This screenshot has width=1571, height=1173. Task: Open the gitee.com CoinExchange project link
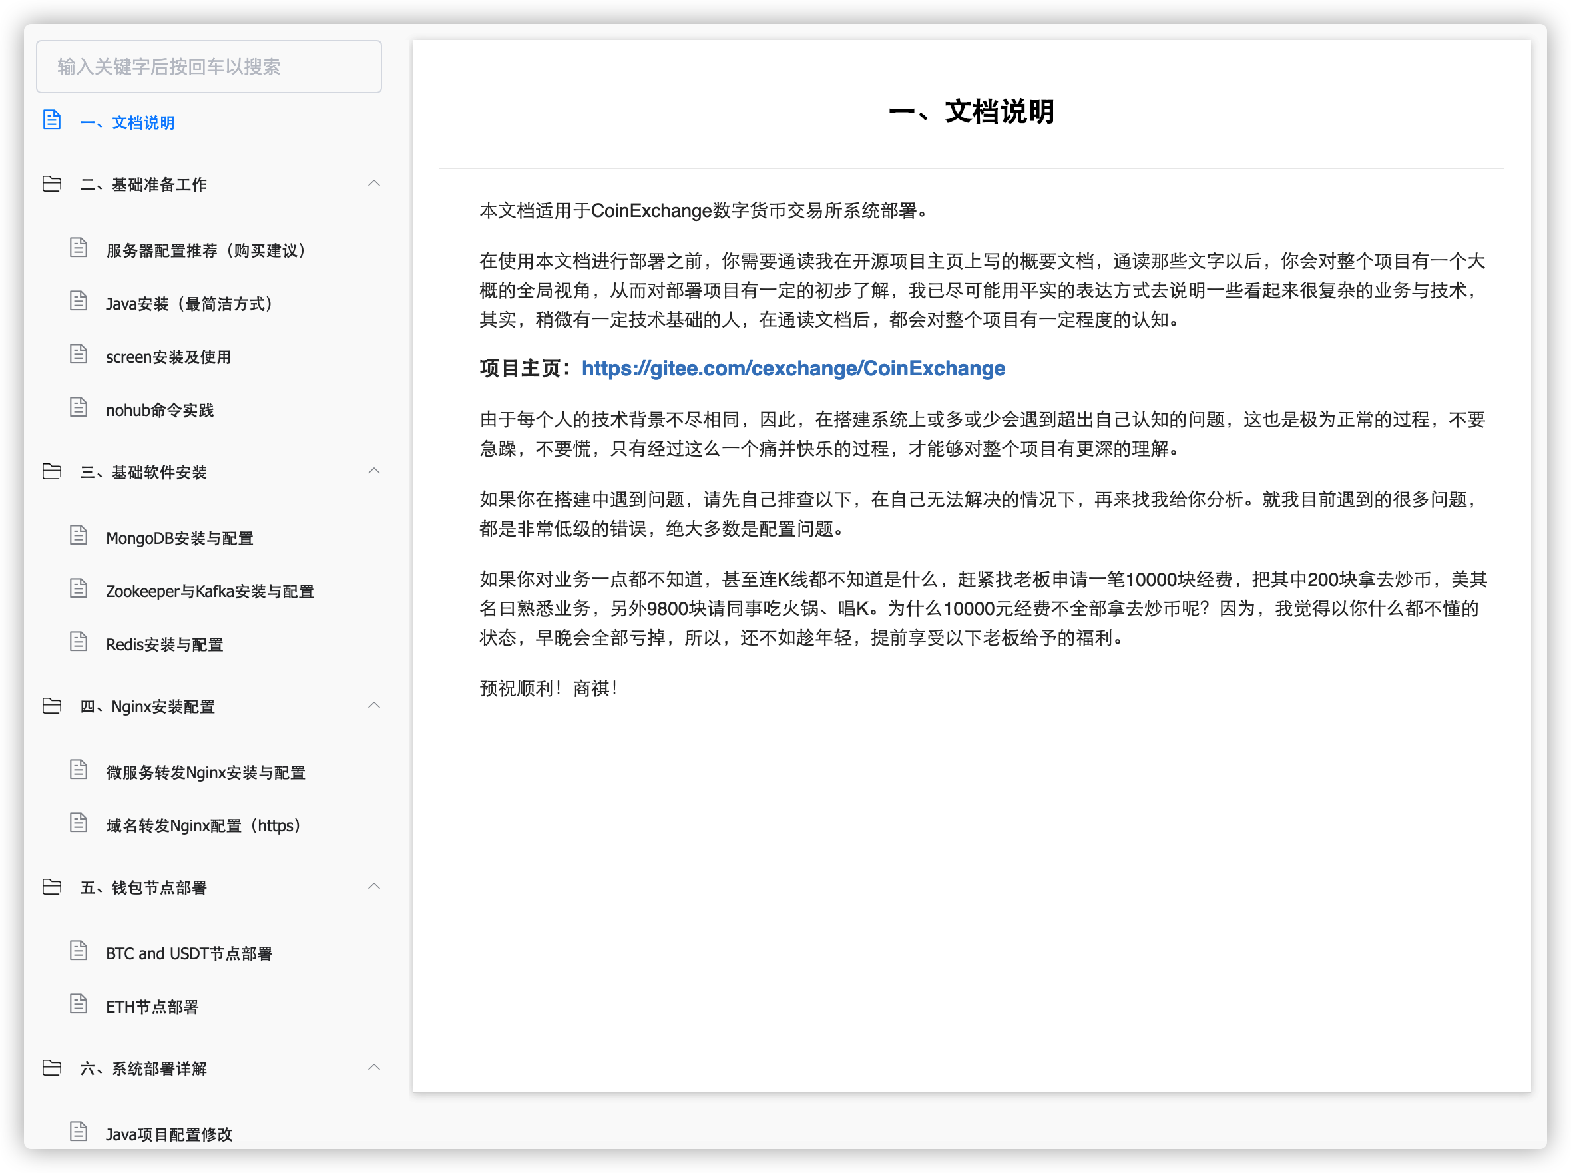[x=793, y=369]
